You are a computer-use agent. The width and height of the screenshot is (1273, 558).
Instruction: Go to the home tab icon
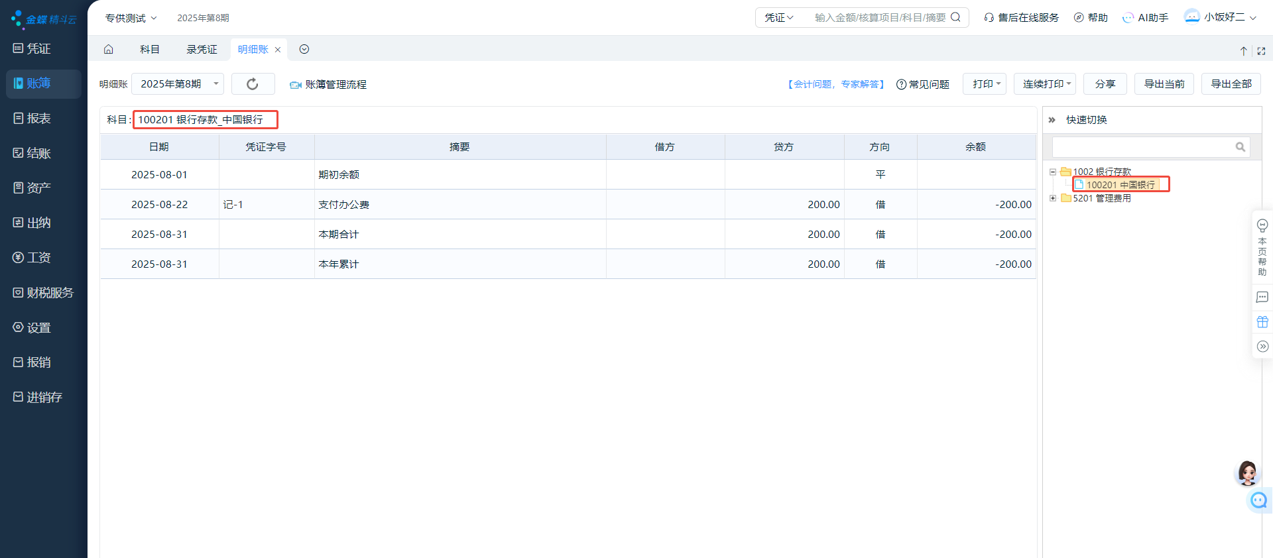[x=109, y=50]
